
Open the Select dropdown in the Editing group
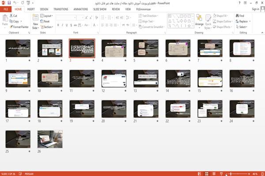point(242,27)
